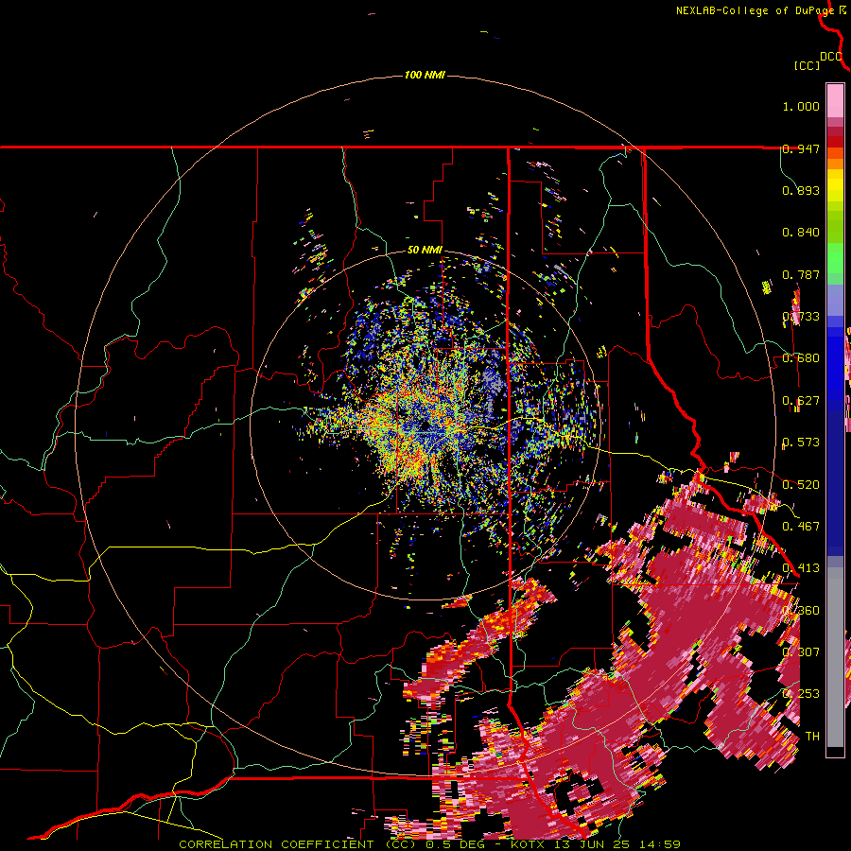
Task: Click the 0.467 scale value
Action: point(801,526)
